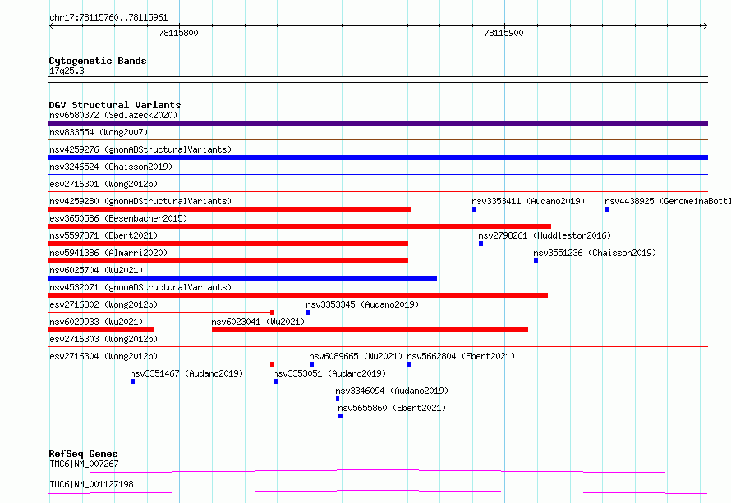
Task: Click the nsv4259280 gnomAD red variant bar
Action: point(230,209)
